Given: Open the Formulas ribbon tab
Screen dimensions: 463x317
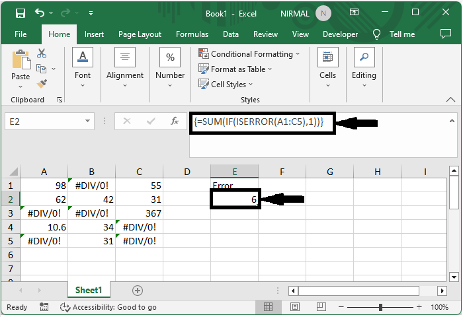Looking at the screenshot, I should 192,34.
